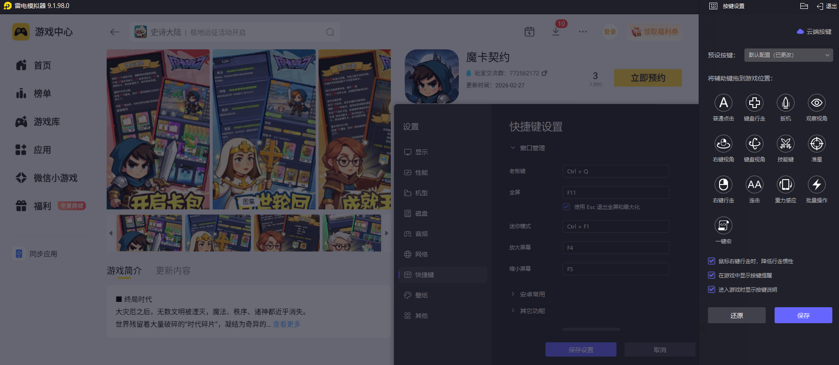839x365 pixels.
Task: Select the 重力感应 gravity sensor icon
Action: coord(786,185)
